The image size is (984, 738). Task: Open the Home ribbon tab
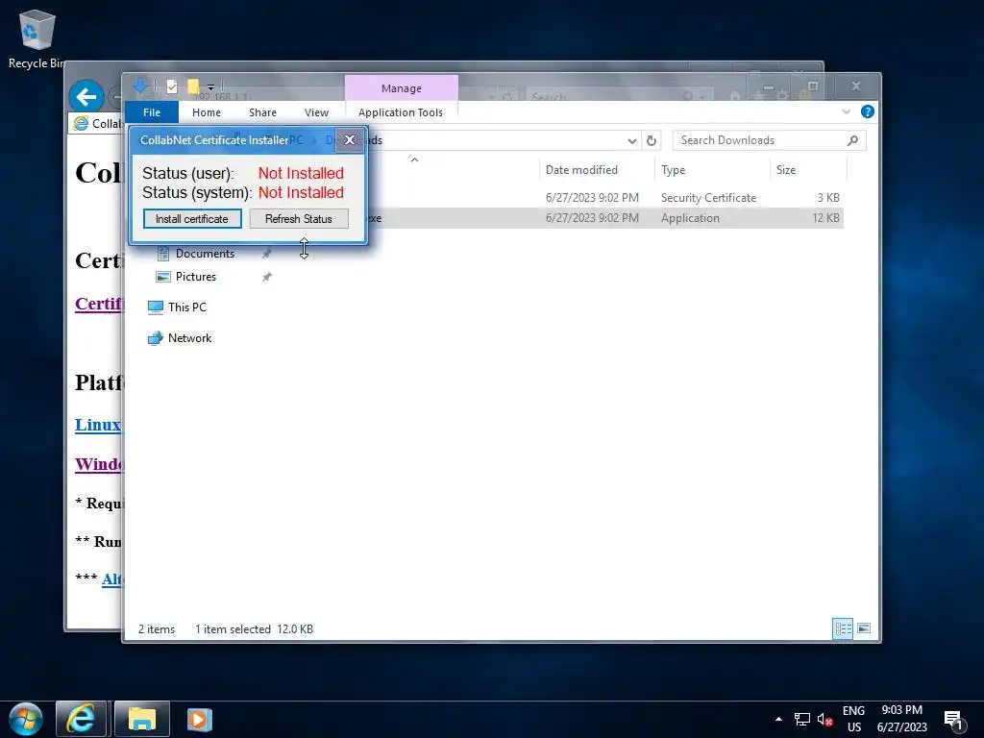click(207, 112)
